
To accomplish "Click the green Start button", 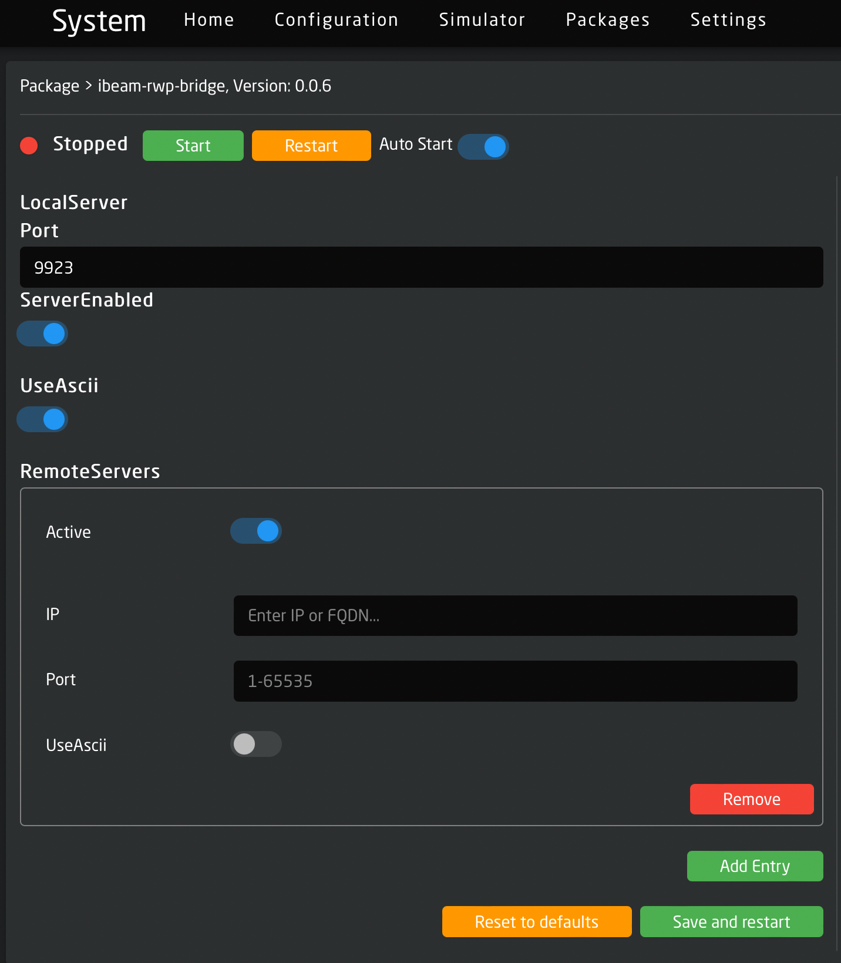I will point(193,146).
